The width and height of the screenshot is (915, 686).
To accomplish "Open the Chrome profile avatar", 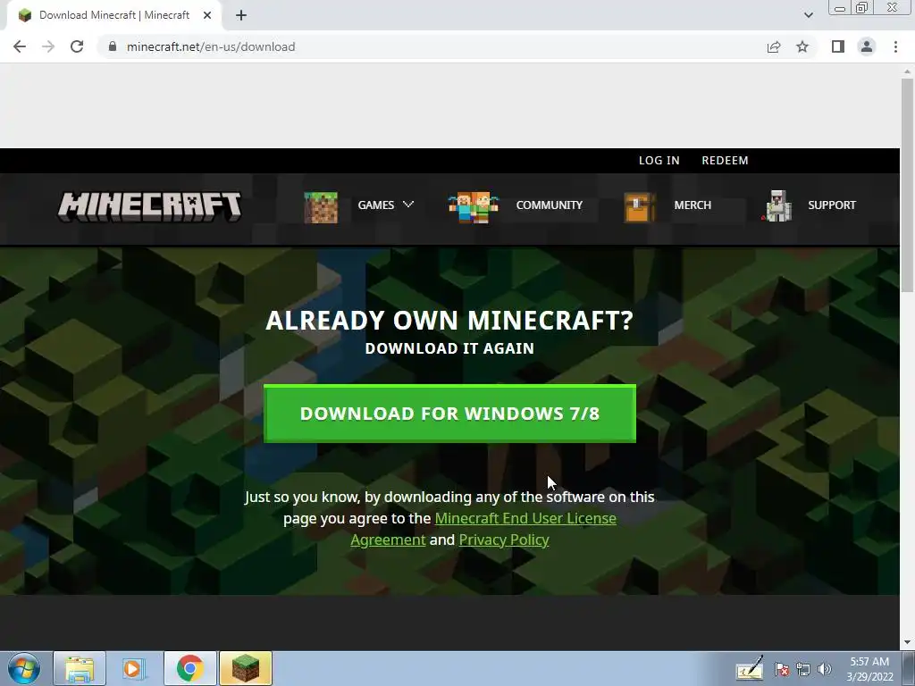I will [867, 46].
